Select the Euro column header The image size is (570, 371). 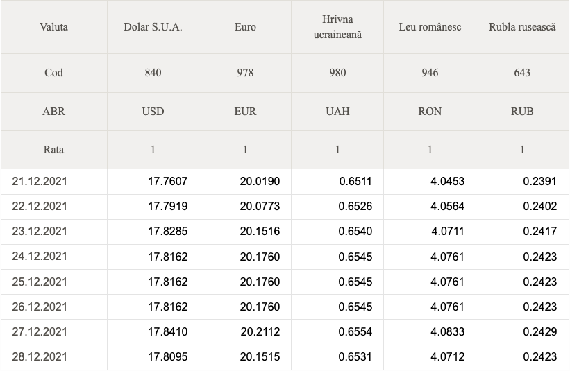[245, 27]
